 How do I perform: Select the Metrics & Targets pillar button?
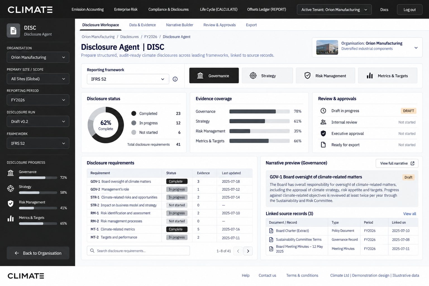[x=388, y=75]
